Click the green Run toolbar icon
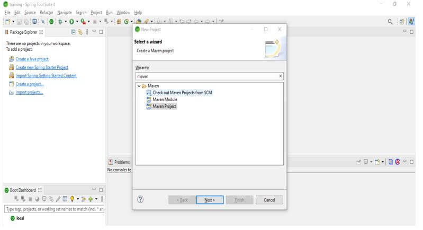The height and width of the screenshot is (230, 423). click(x=72, y=22)
